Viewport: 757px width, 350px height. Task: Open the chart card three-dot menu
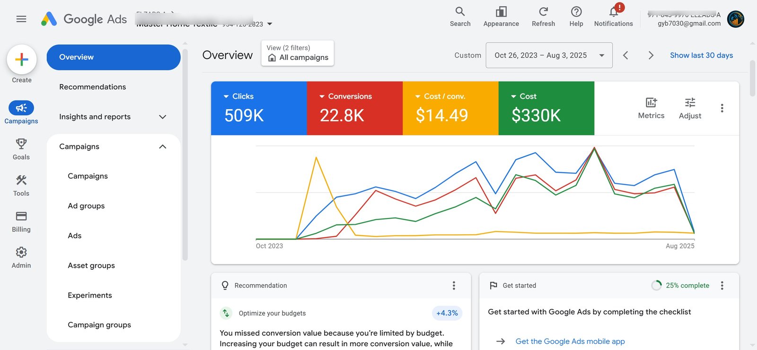pyautogui.click(x=722, y=108)
